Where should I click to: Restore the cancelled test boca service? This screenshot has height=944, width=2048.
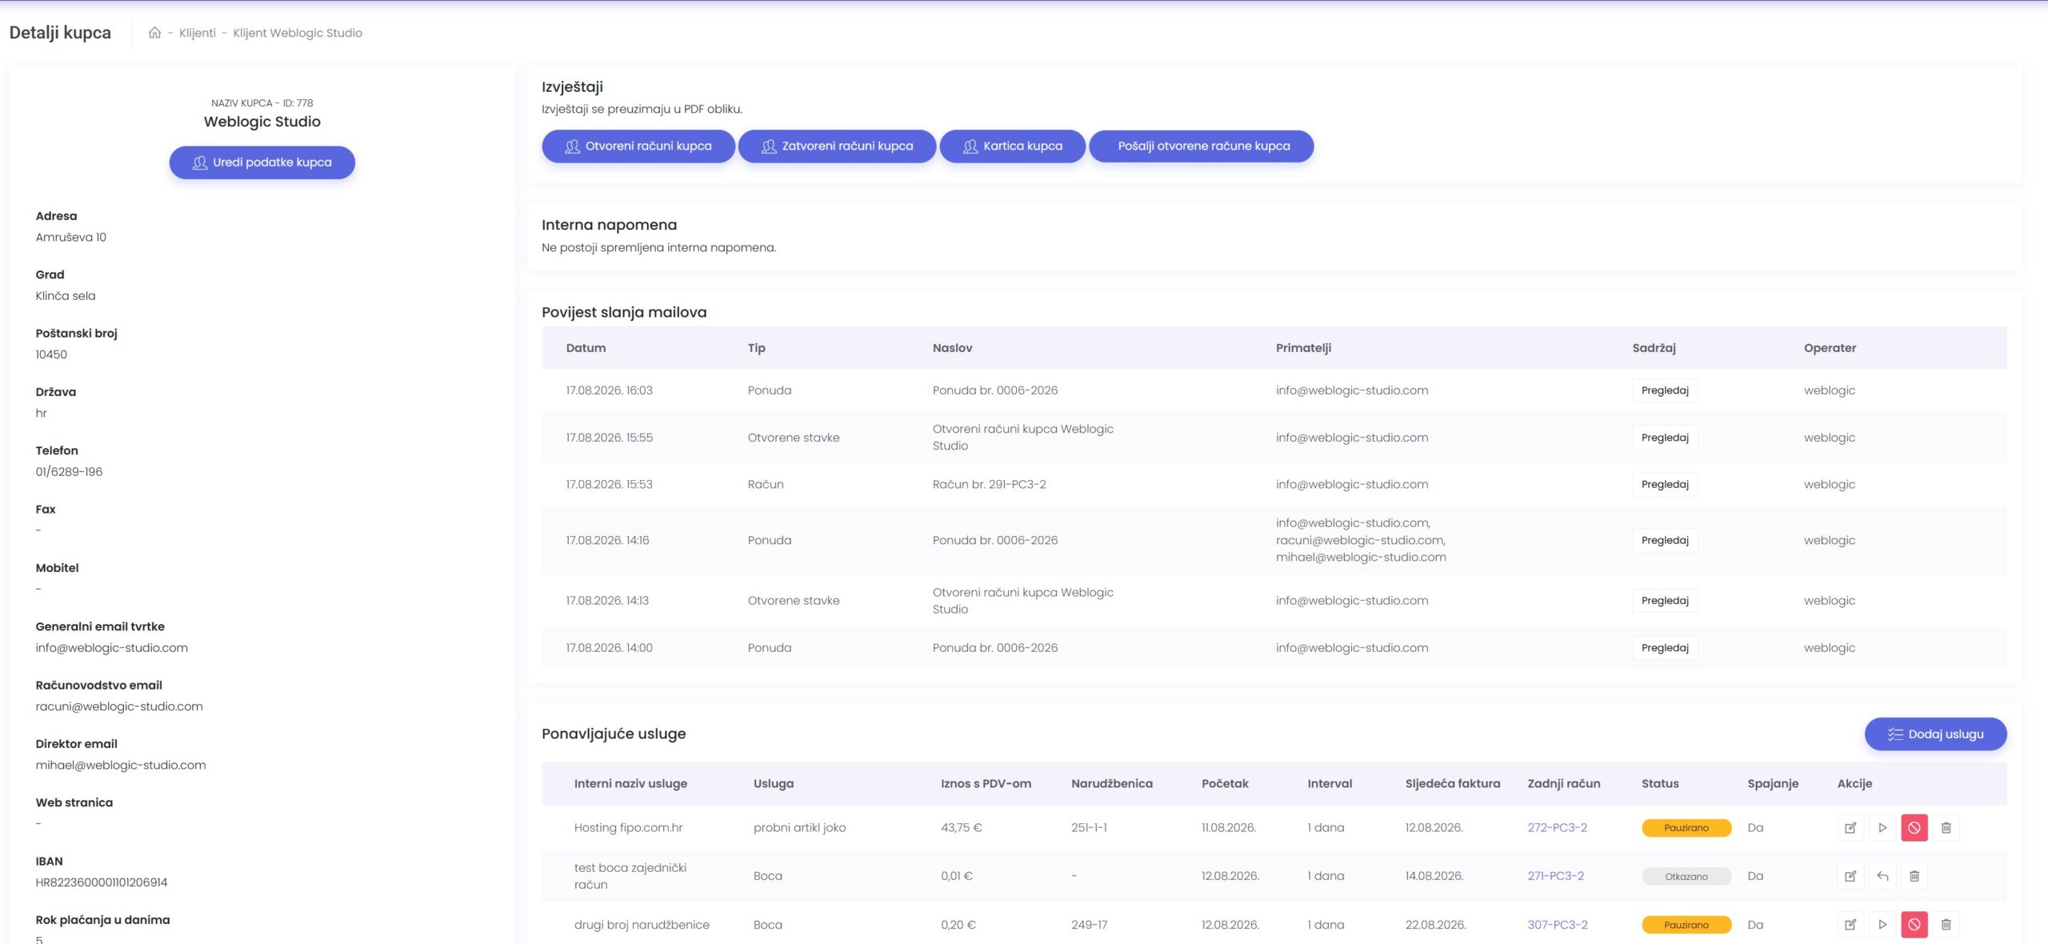click(1882, 876)
